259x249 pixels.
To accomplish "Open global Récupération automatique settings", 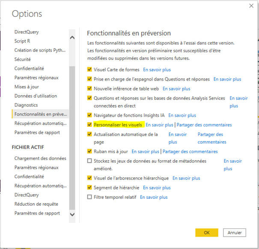I will tap(41, 123).
